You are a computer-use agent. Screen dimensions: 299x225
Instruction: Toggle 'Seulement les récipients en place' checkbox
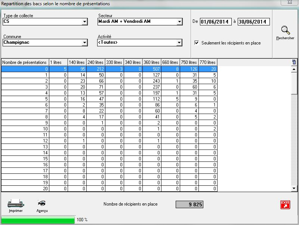[197, 43]
